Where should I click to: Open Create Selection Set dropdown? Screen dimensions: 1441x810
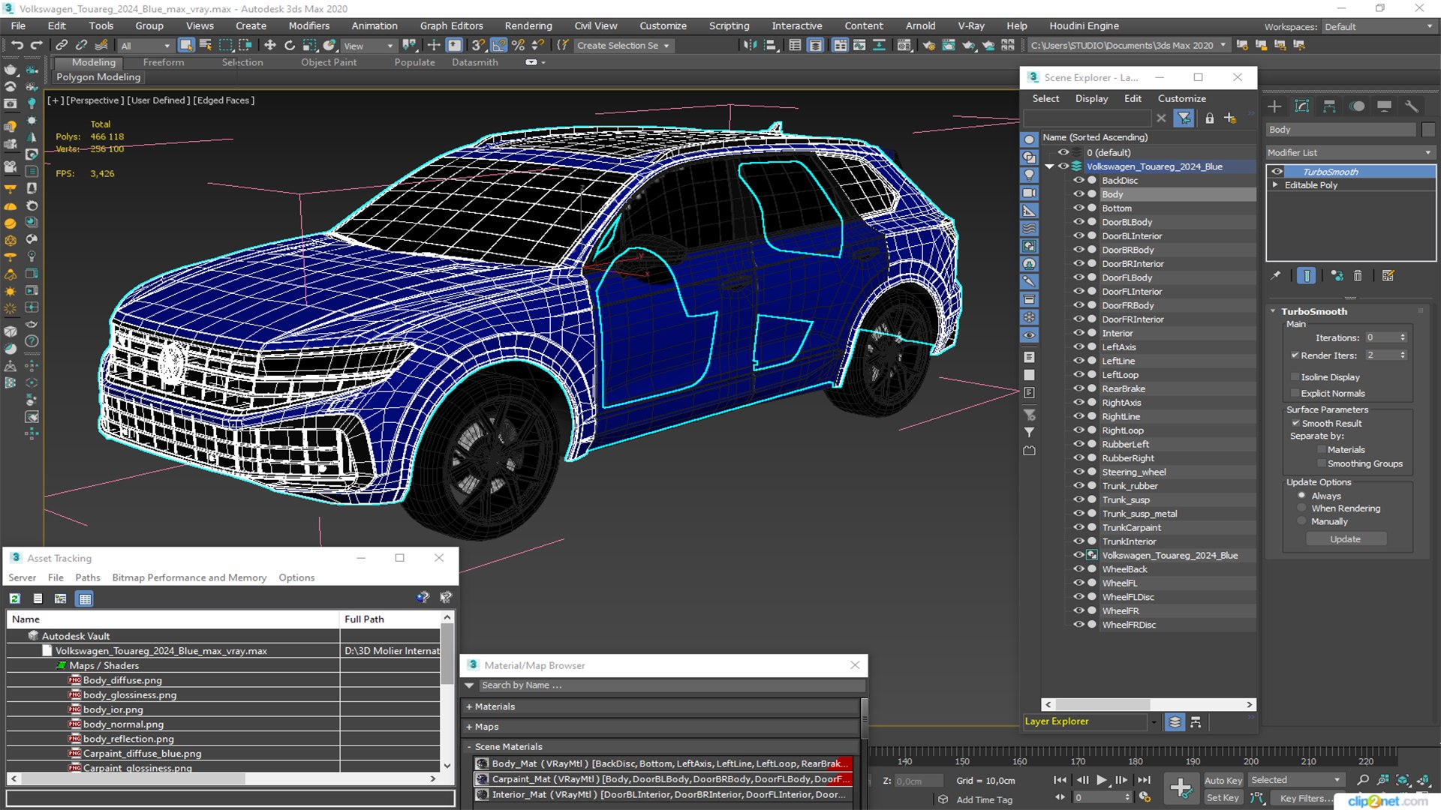pos(623,46)
